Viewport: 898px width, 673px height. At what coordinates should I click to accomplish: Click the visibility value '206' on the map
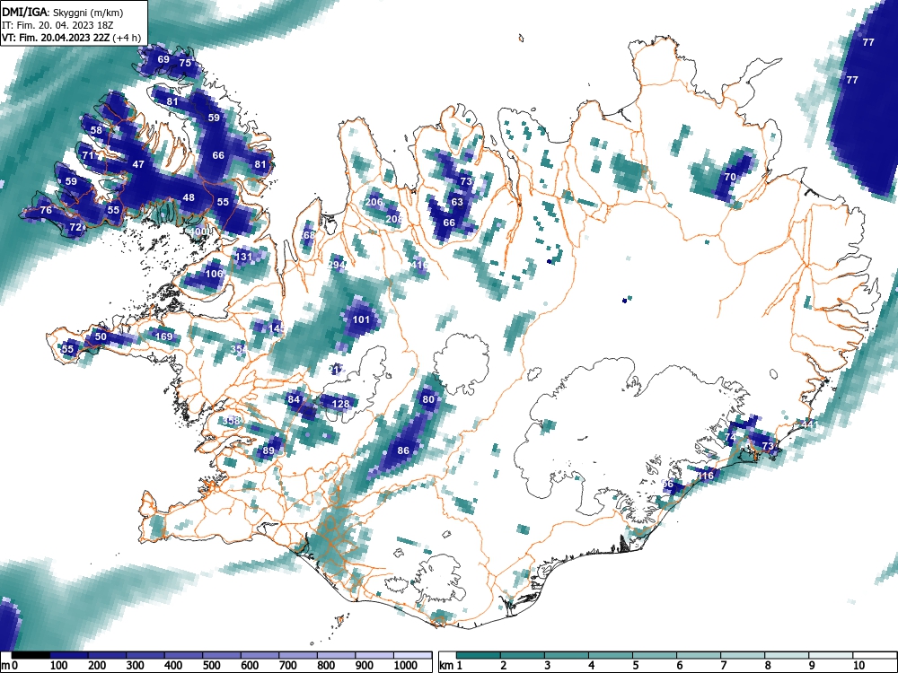coord(374,202)
